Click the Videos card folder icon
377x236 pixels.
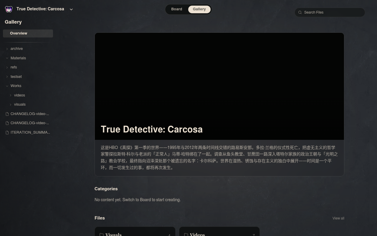(x=186, y=235)
